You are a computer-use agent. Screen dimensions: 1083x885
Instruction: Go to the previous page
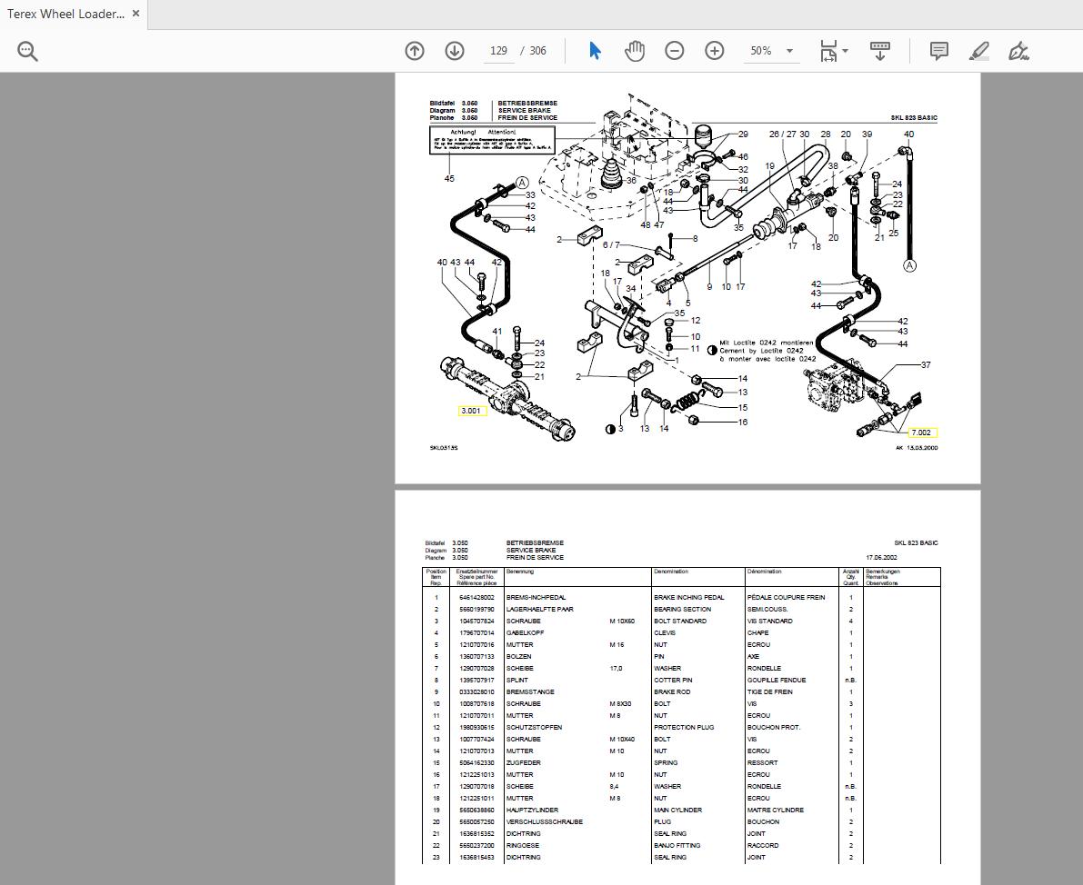[x=415, y=51]
